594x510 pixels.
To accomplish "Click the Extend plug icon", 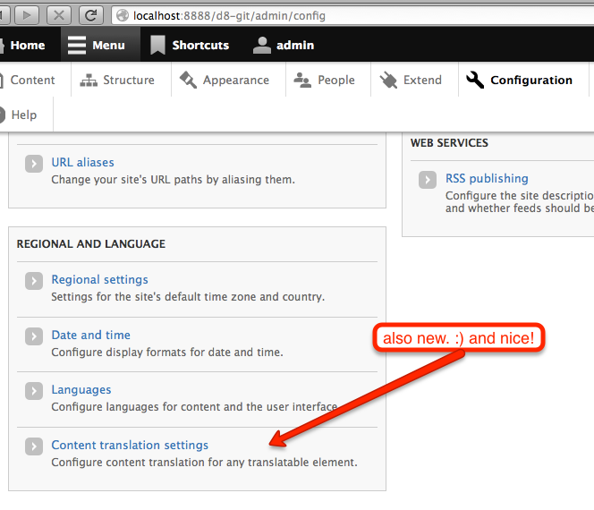I will tap(388, 80).
